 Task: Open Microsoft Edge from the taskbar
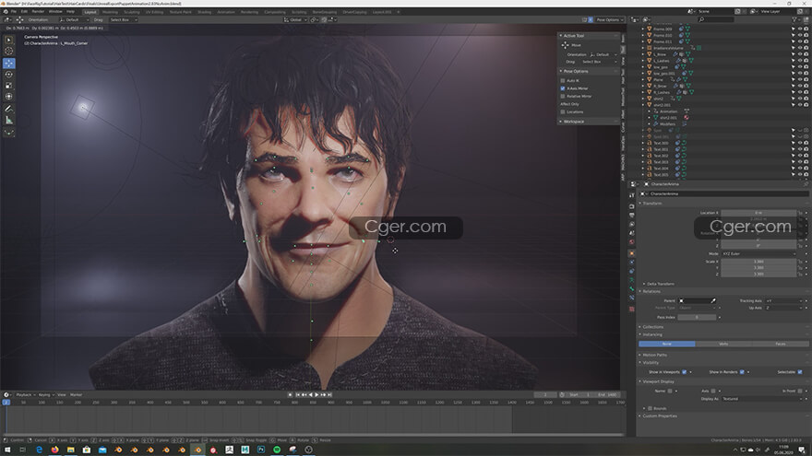[x=39, y=450]
